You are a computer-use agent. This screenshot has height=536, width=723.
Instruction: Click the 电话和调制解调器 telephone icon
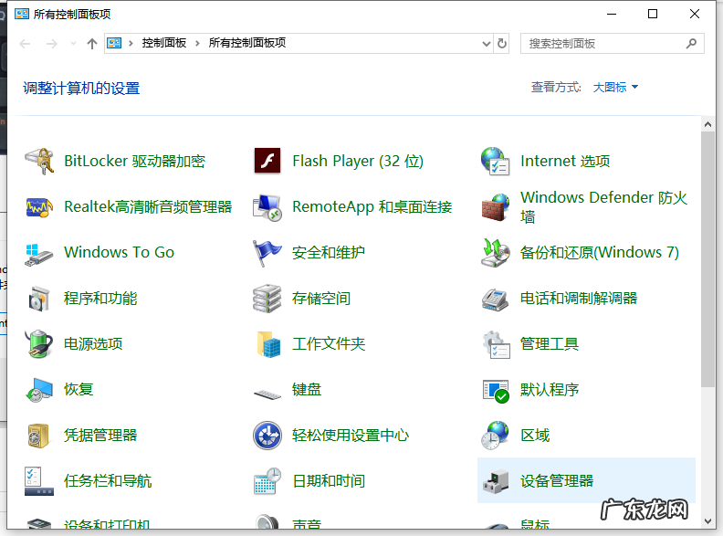pos(495,299)
